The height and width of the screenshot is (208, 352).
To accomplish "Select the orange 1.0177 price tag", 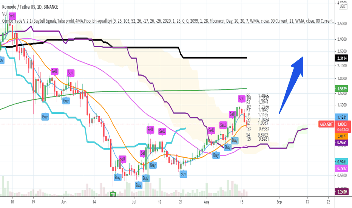I will point(341,136).
